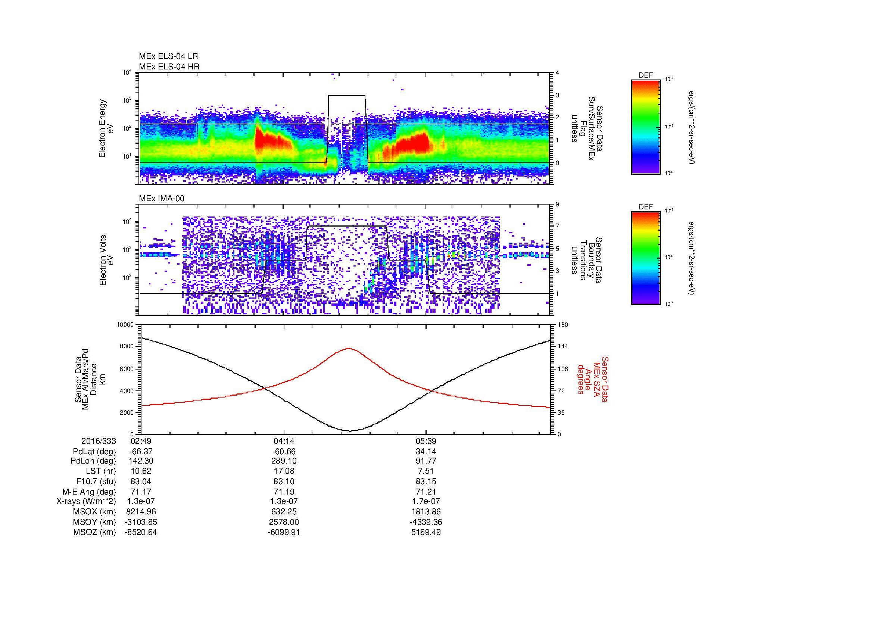Click the F10.7 value '83.15'
The image size is (873, 617).
[426, 482]
